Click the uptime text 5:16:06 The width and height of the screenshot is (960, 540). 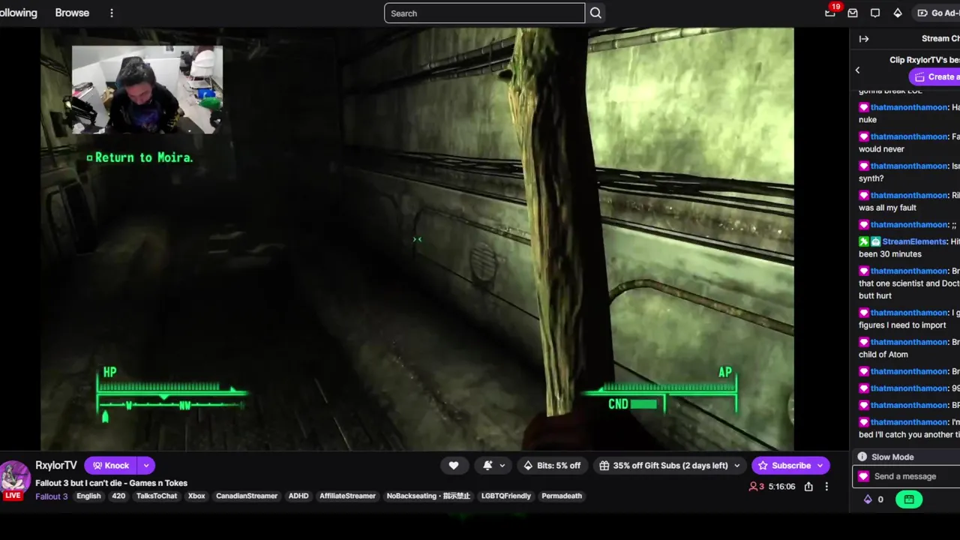pos(781,487)
